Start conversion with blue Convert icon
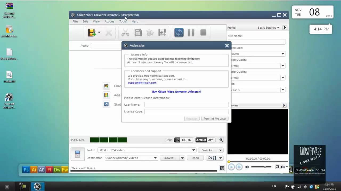 (x=179, y=32)
